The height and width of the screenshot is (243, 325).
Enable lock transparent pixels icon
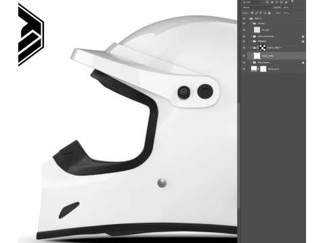coord(252,13)
